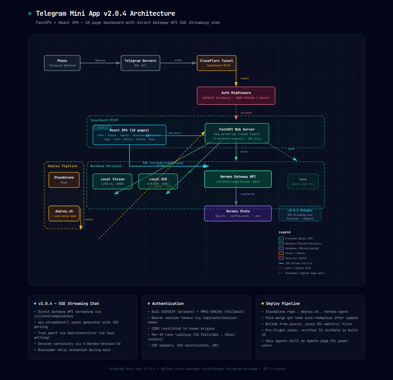Image resolution: width=393 pixels, height=380 pixels.
Task: Select Secondary (Agents page only) legend line
Action: (281, 273)
